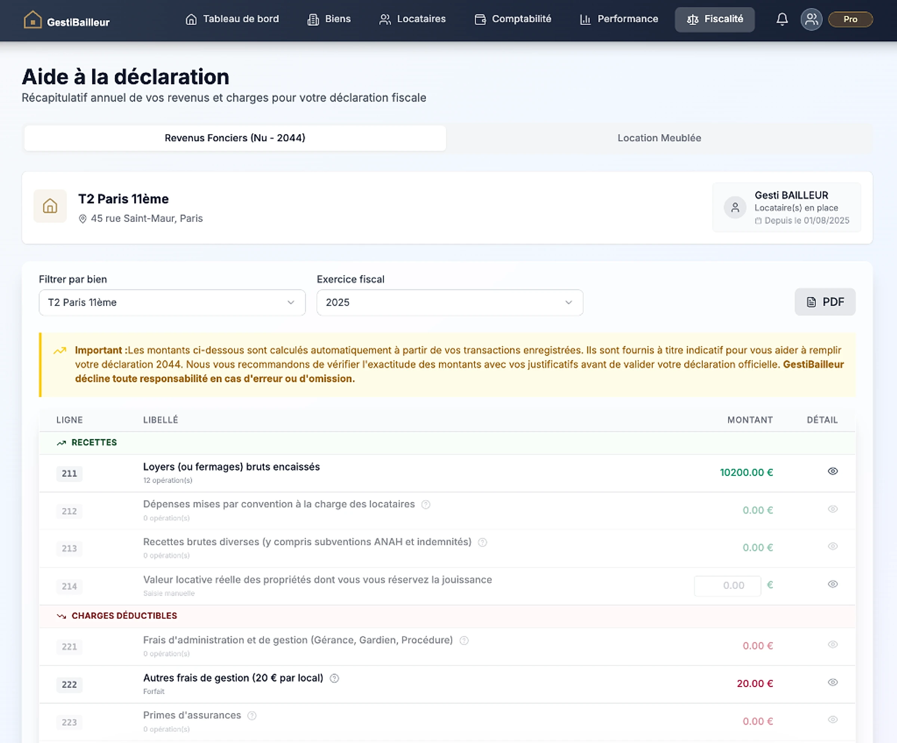Click the line 214 manual amount input field
The width and height of the screenshot is (897, 743).
point(727,586)
